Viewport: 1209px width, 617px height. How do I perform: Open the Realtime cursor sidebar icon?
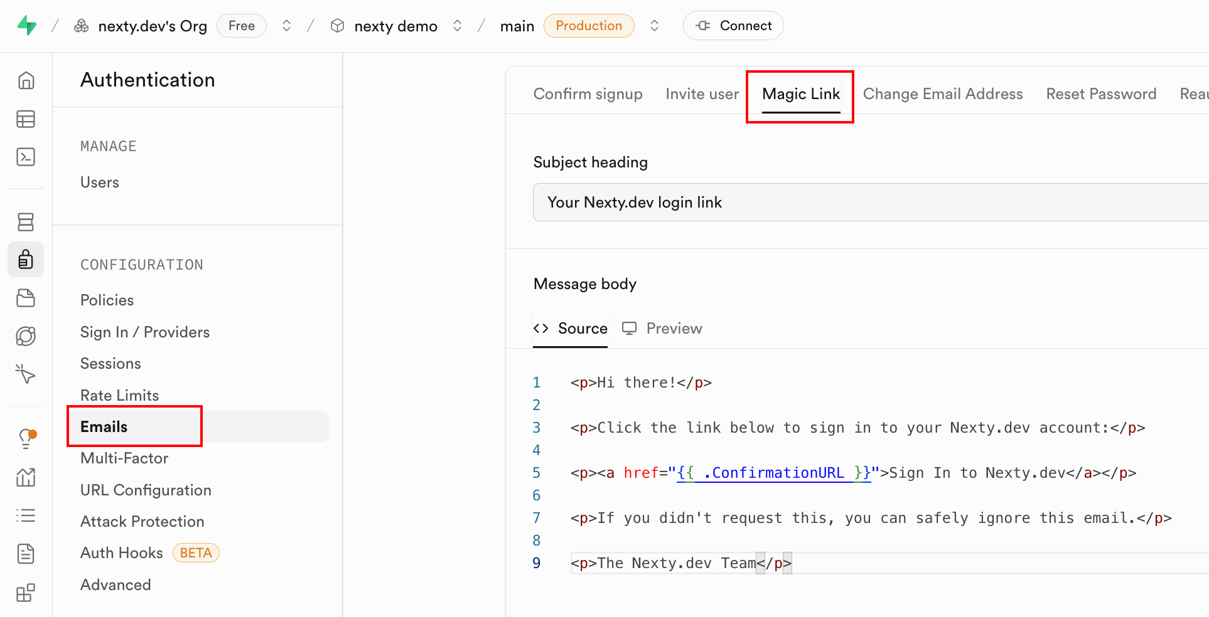point(26,374)
